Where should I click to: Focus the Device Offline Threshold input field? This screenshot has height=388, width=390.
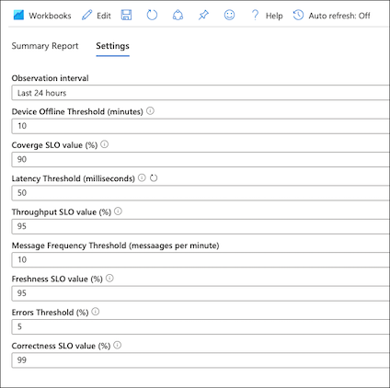click(x=201, y=126)
